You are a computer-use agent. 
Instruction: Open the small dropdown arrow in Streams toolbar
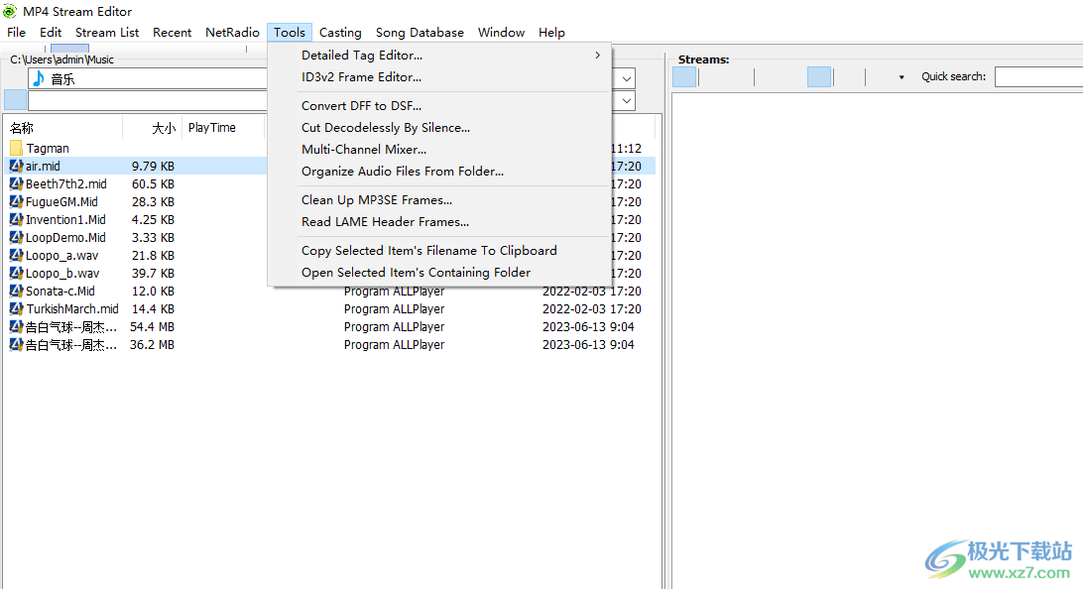[902, 77]
